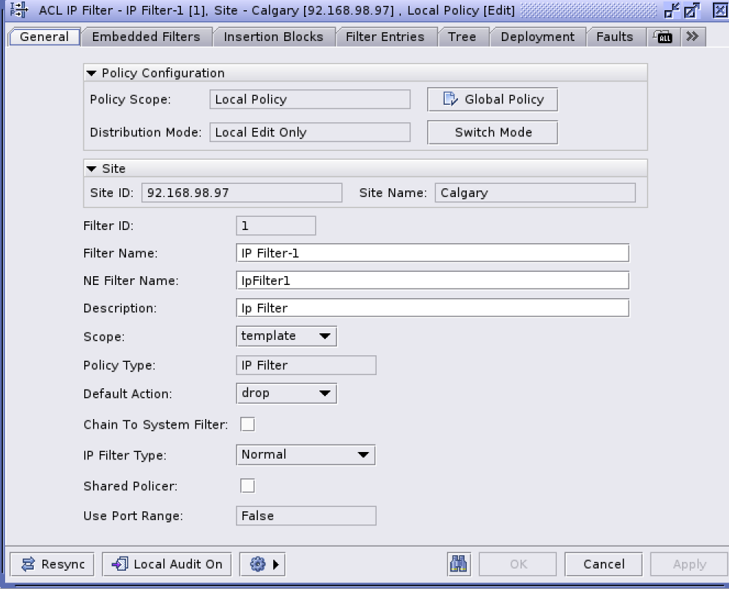Click into the Filter Name field
The width and height of the screenshot is (729, 589).
432,253
